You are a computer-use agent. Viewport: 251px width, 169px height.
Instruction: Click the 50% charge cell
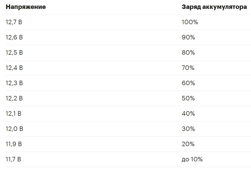(188, 98)
